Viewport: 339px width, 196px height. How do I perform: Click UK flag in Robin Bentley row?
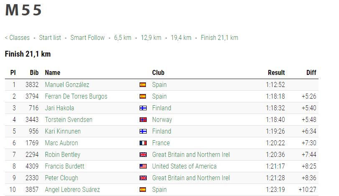pyautogui.click(x=143, y=155)
